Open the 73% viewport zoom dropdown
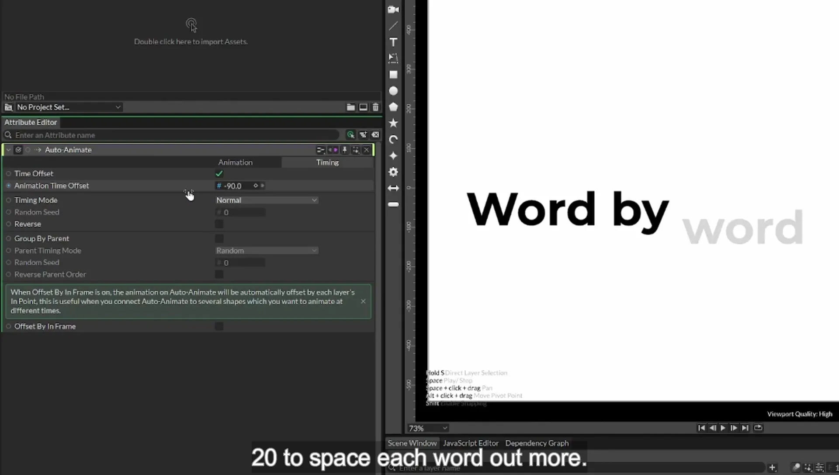This screenshot has width=839, height=475. tap(428, 428)
